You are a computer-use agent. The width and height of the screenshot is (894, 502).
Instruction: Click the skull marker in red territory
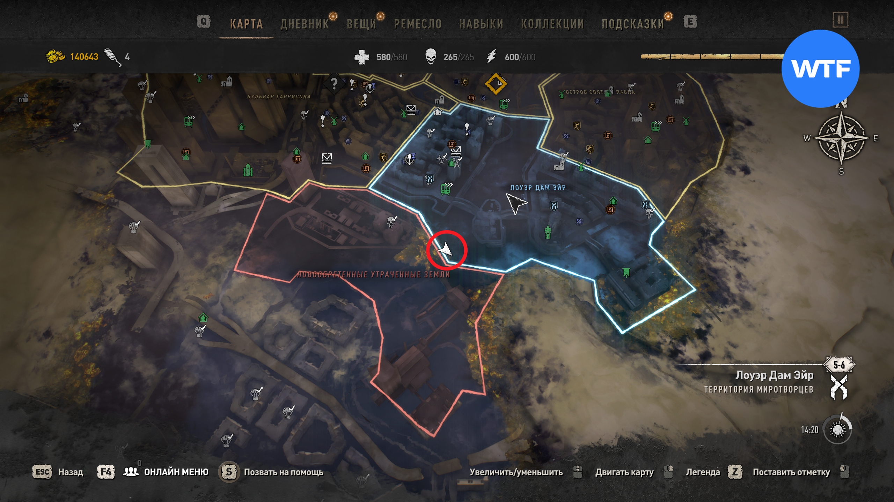(392, 221)
